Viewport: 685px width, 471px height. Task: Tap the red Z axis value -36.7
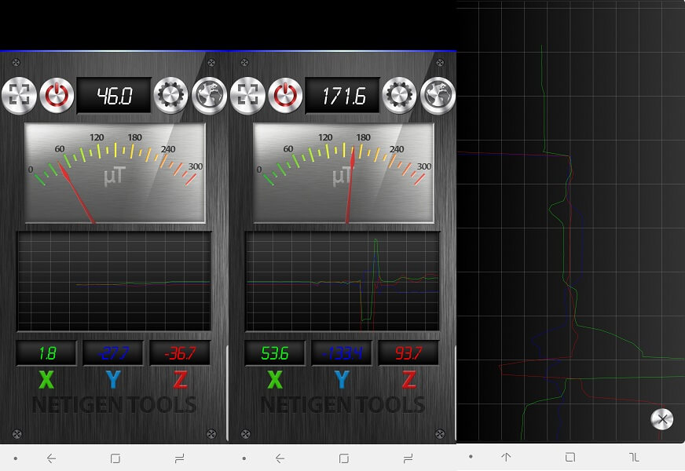180,353
